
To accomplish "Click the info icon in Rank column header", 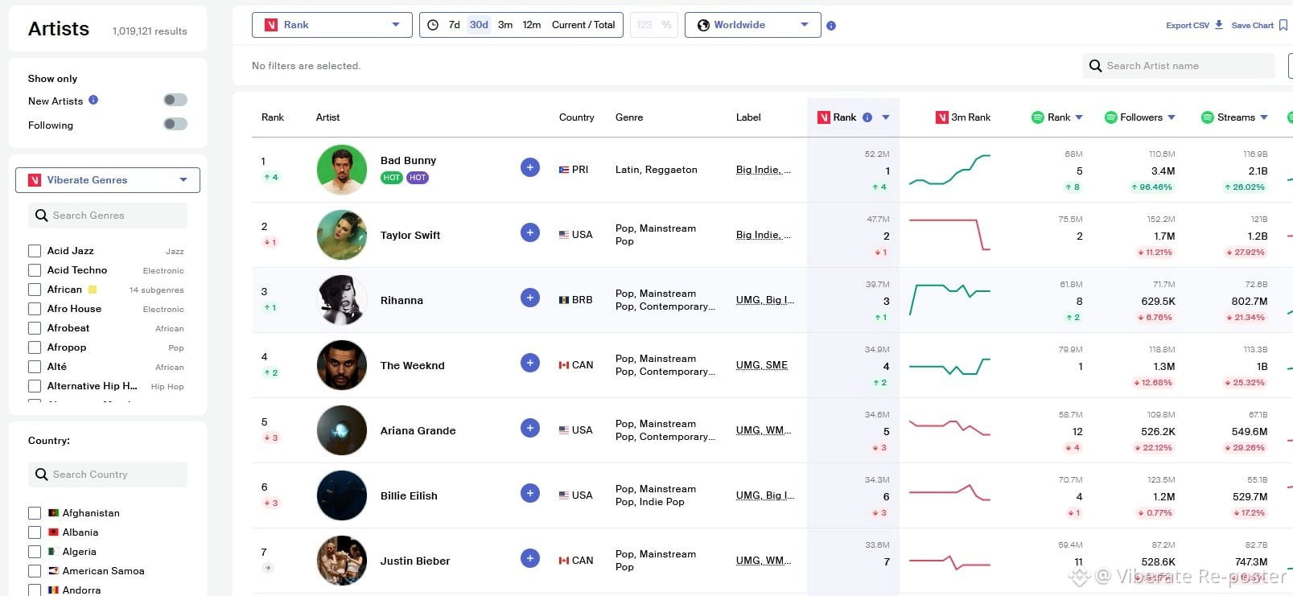I will pyautogui.click(x=867, y=117).
